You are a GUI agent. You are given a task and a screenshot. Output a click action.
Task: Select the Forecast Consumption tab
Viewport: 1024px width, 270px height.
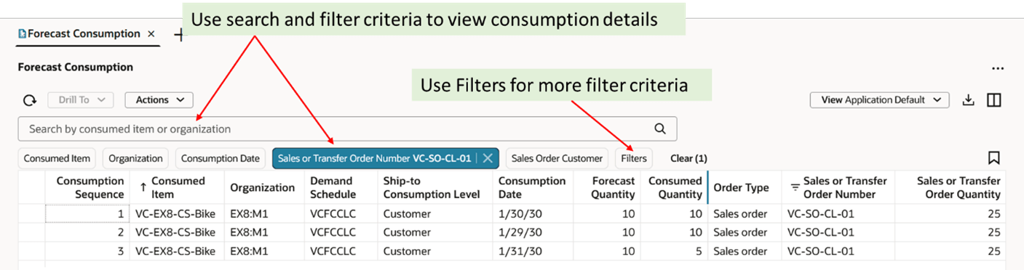[79, 34]
